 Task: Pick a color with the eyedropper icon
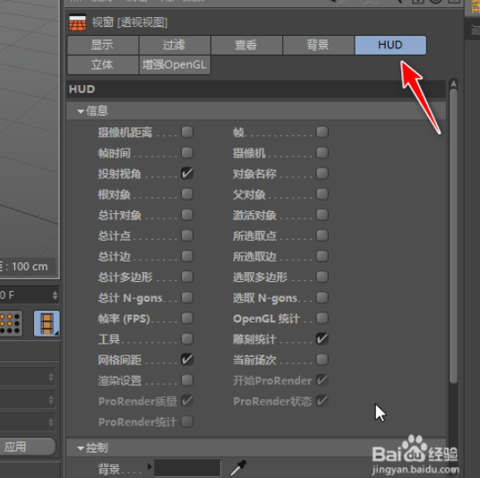(238, 467)
